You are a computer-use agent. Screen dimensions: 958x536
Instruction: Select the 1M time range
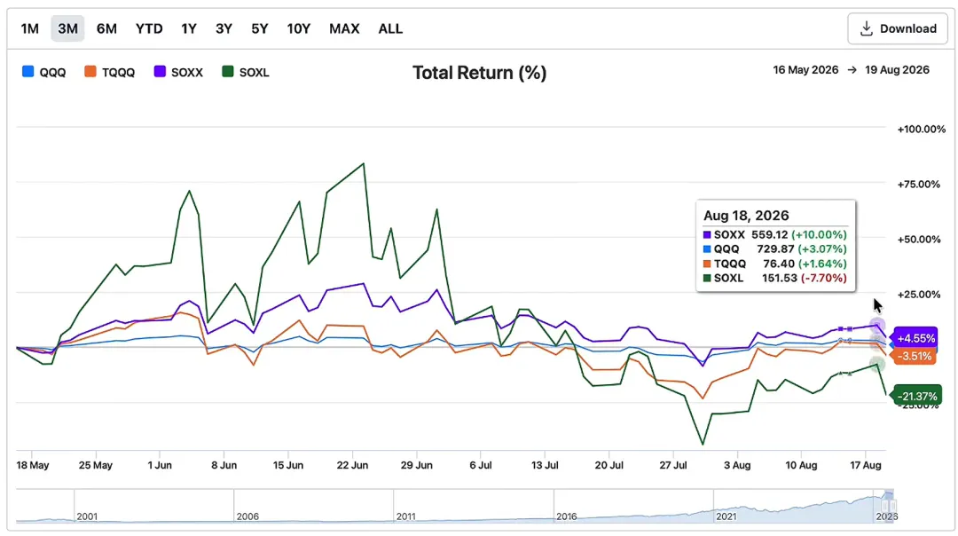point(29,28)
